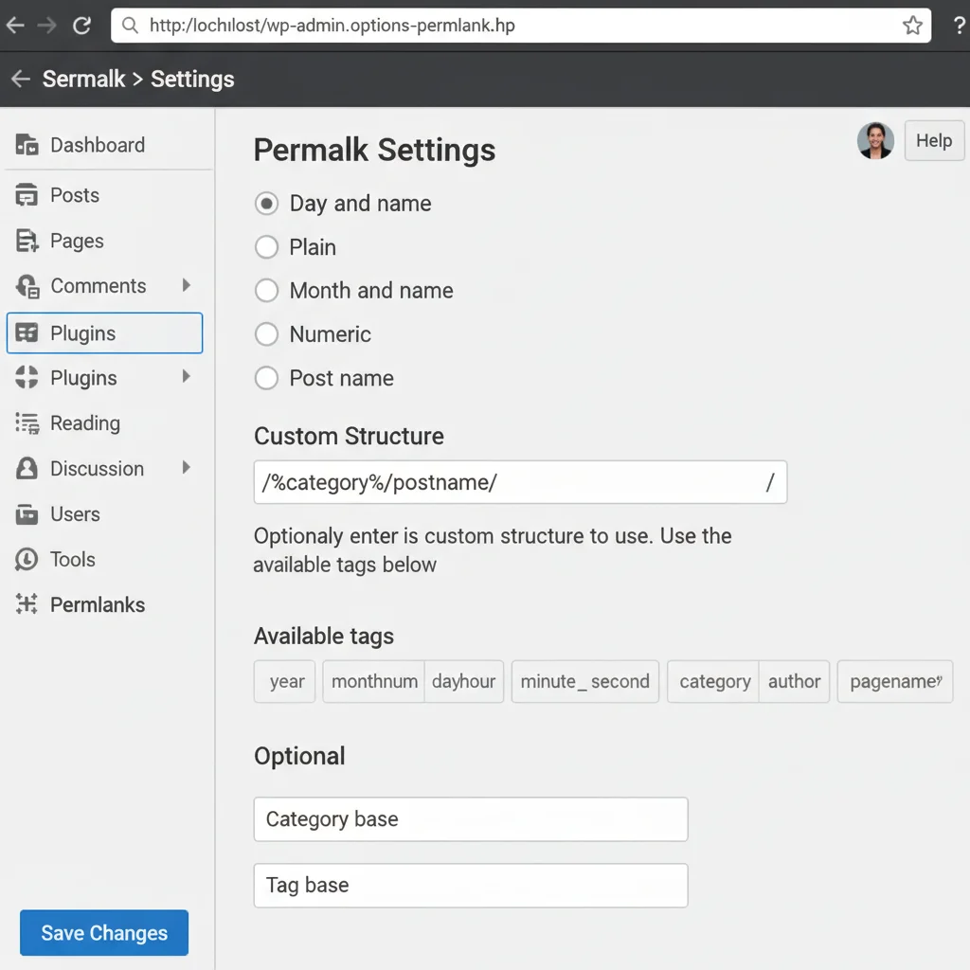The width and height of the screenshot is (970, 970).
Task: Select the Post name option
Action: 266,378
